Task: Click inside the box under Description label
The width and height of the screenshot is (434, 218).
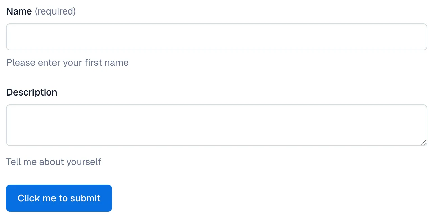Action: 217,125
